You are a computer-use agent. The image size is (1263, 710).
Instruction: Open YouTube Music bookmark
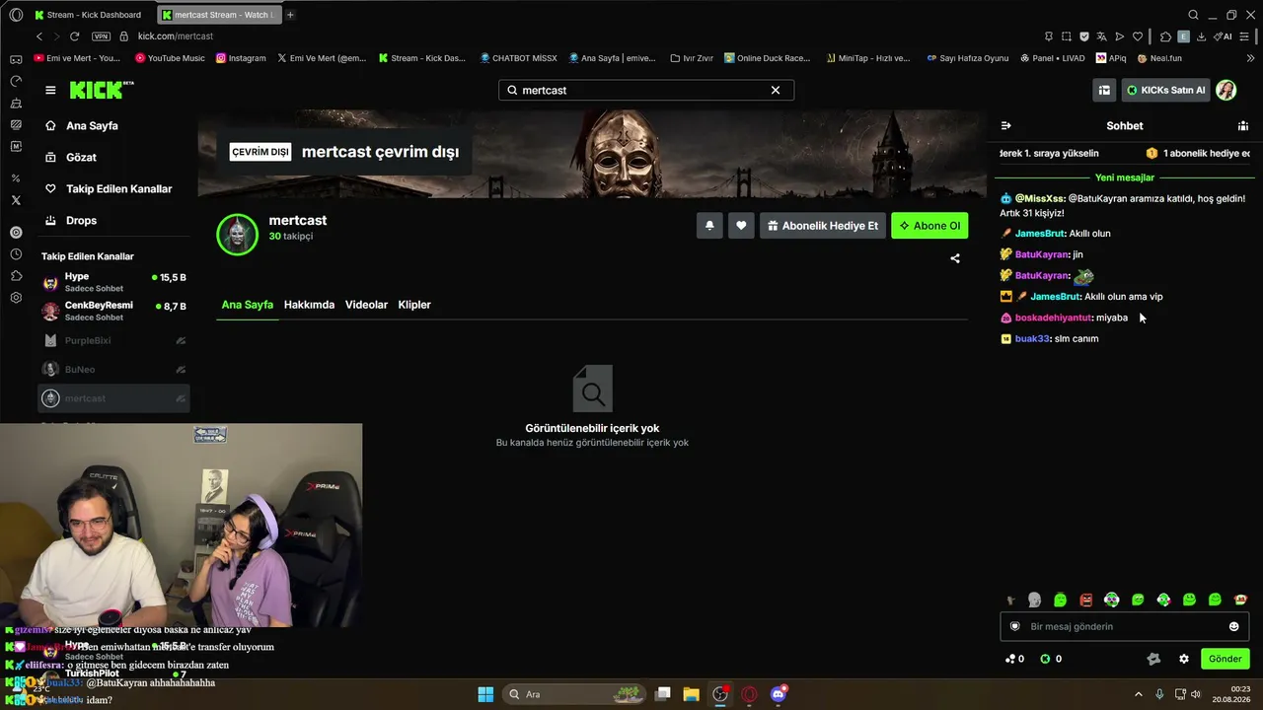pyautogui.click(x=170, y=58)
